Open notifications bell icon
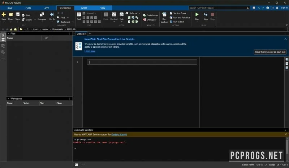Image resolution: width=289 pixels, height=168 pixels. click(x=277, y=8)
